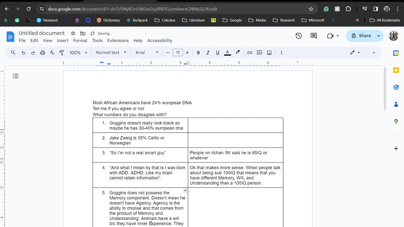The height and width of the screenshot is (227, 404).
Task: Open the browser Extensions puzzle icon
Action: click(348, 9)
